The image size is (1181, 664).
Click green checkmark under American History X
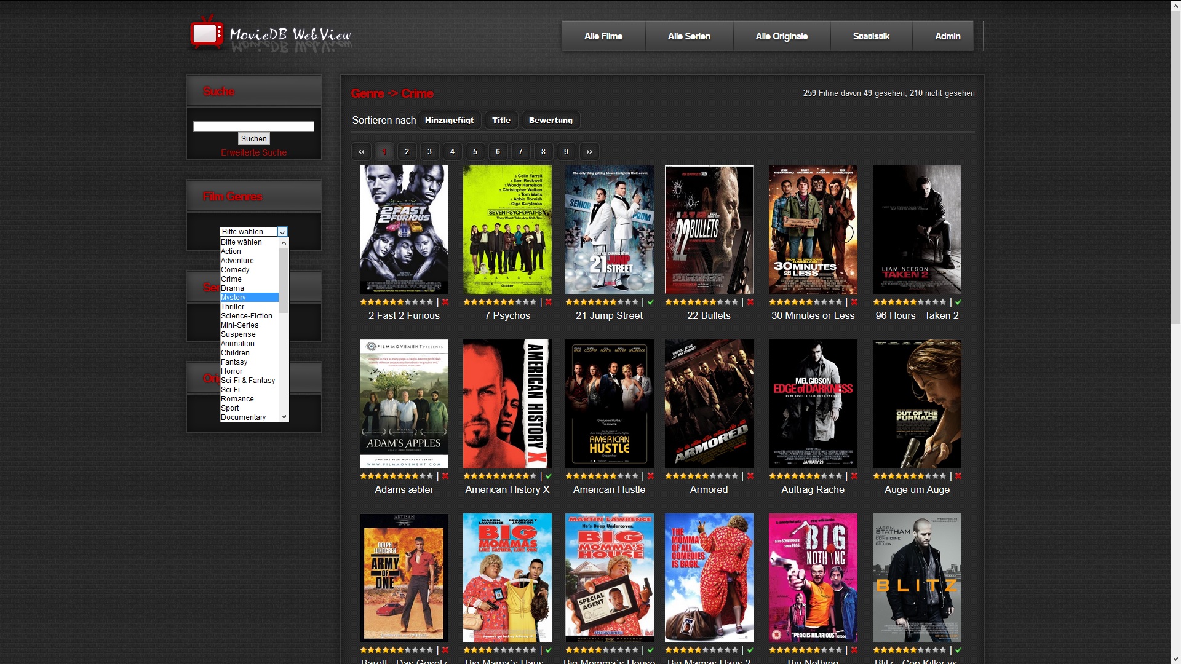tap(549, 476)
